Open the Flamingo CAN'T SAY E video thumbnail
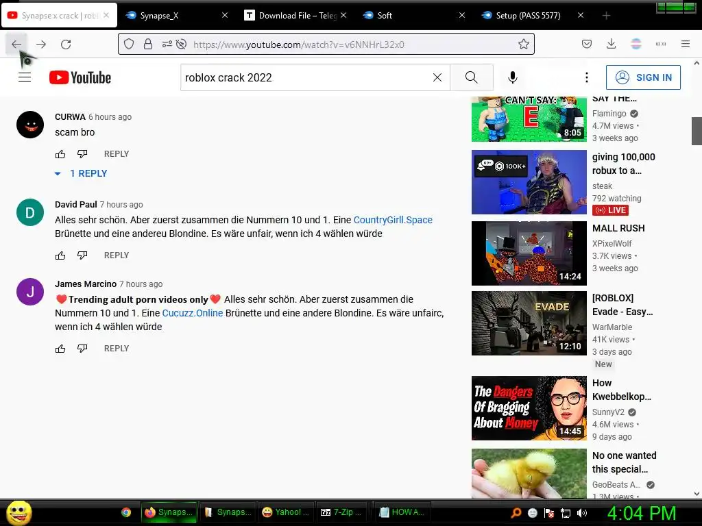This screenshot has height=526, width=702. (x=529, y=119)
